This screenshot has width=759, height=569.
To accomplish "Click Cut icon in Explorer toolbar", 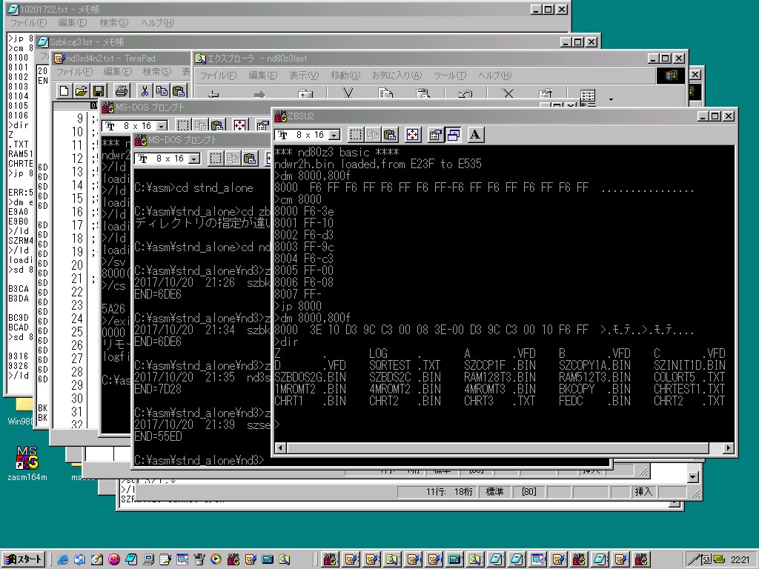I will [348, 94].
